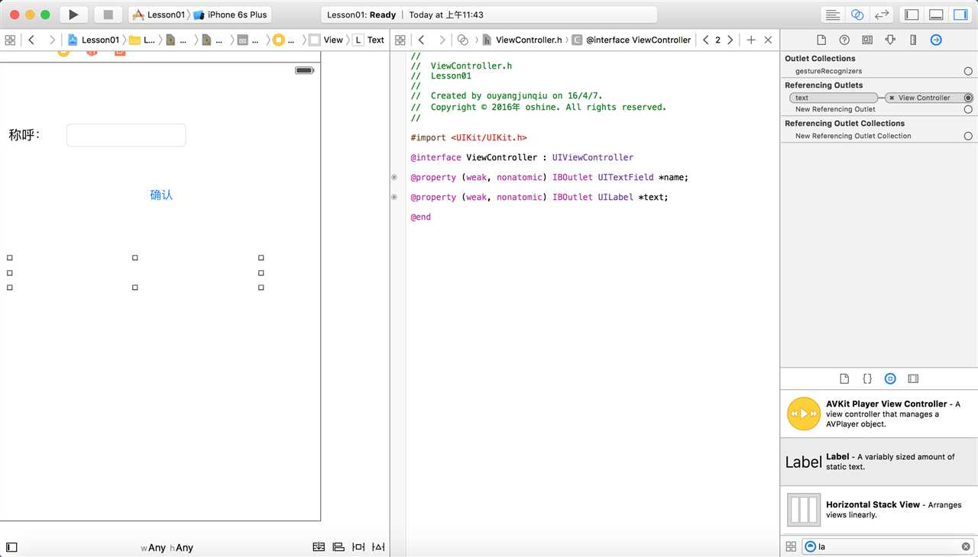978x557 pixels.
Task: Click the name property outlet gutter circle
Action: [394, 177]
